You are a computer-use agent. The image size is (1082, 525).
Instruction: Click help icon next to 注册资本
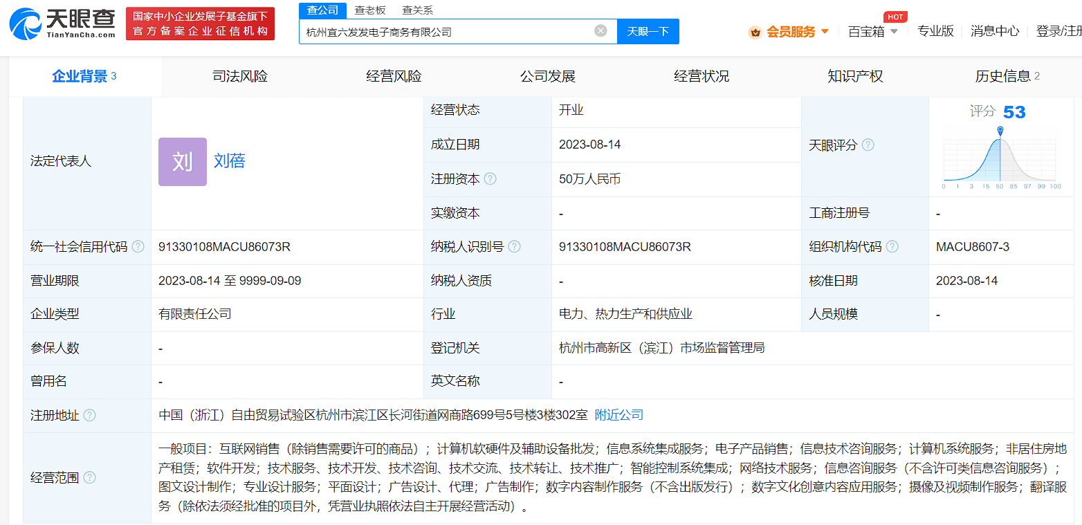[490, 178]
